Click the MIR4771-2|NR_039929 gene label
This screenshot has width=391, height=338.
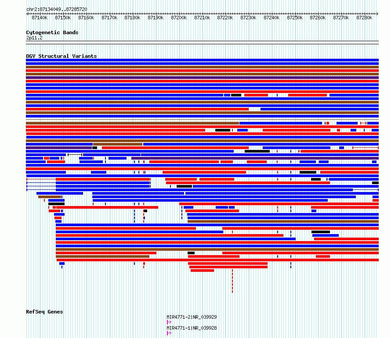tap(192, 317)
